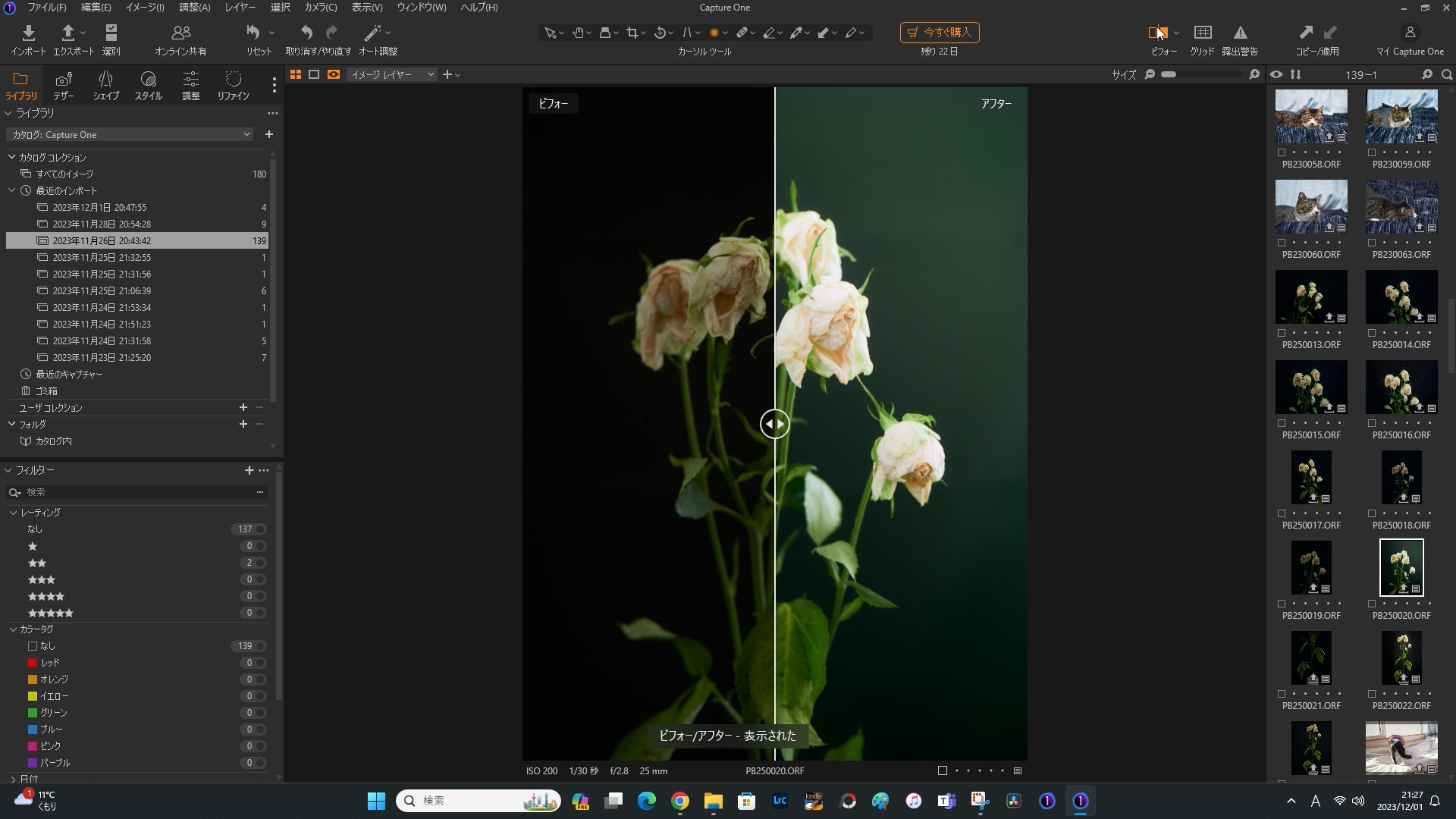Click the Crop tool icon

(632, 32)
